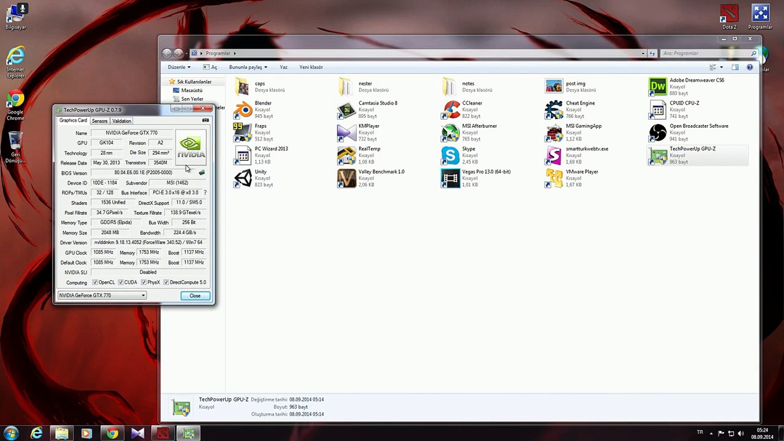This screenshot has width=784, height=441.
Task: Toggle the PhysX checkbox
Action: [x=144, y=283]
